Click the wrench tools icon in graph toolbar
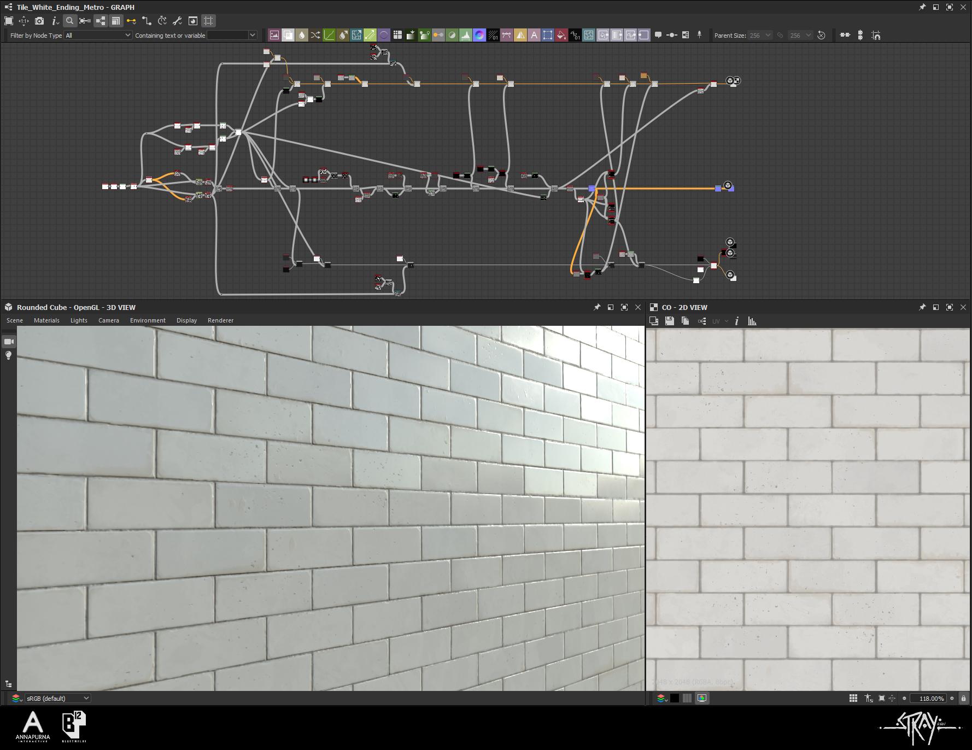Image resolution: width=972 pixels, height=750 pixels. coord(177,21)
